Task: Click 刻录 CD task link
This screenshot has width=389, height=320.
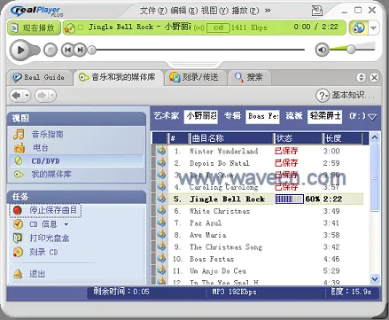Action: click(43, 252)
